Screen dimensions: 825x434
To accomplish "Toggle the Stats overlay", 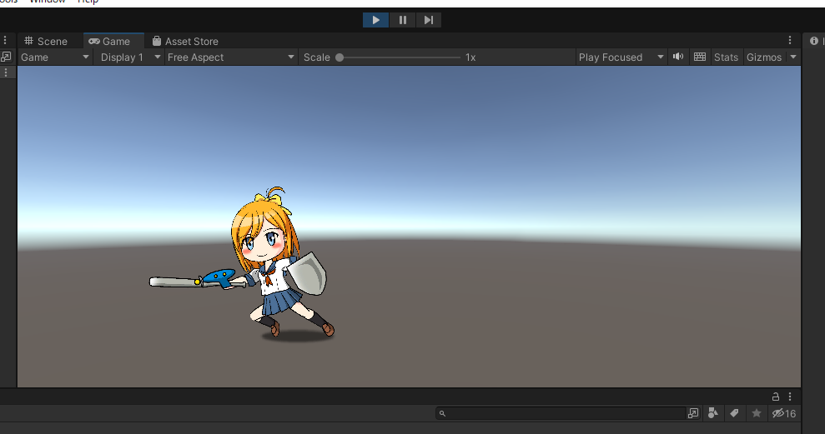I will [726, 57].
